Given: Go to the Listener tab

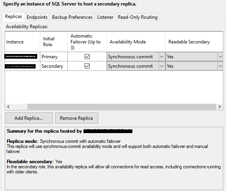Looking at the screenshot, I should [105, 17].
